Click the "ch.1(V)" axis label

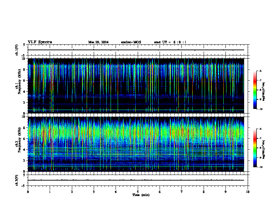tap(17, 50)
